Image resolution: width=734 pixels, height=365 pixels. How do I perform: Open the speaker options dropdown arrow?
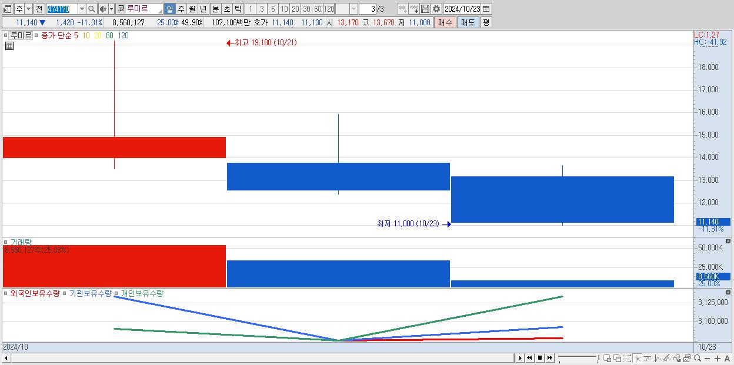pos(111,9)
